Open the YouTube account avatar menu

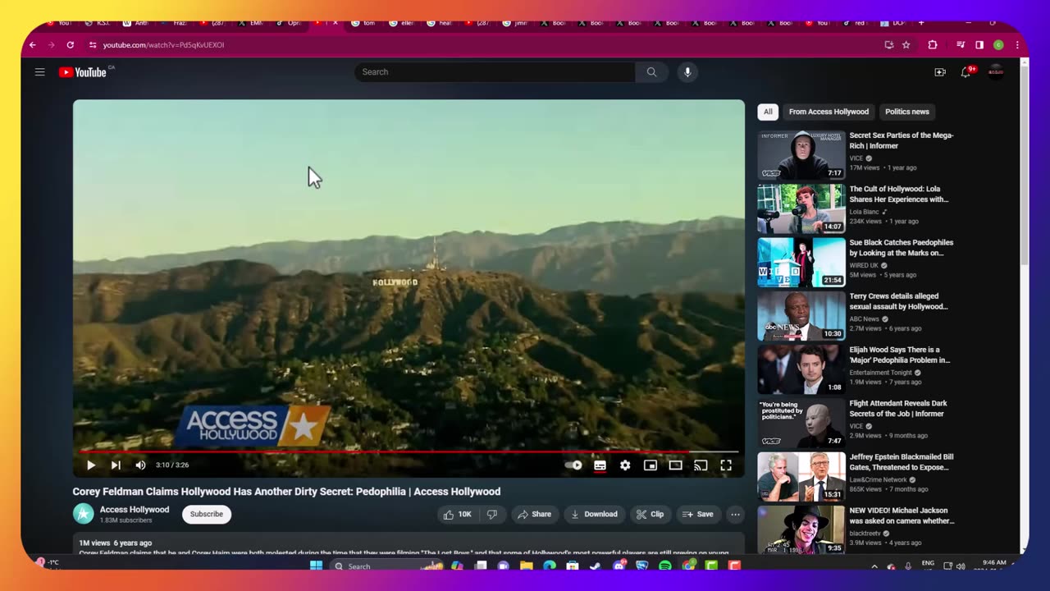click(x=996, y=72)
